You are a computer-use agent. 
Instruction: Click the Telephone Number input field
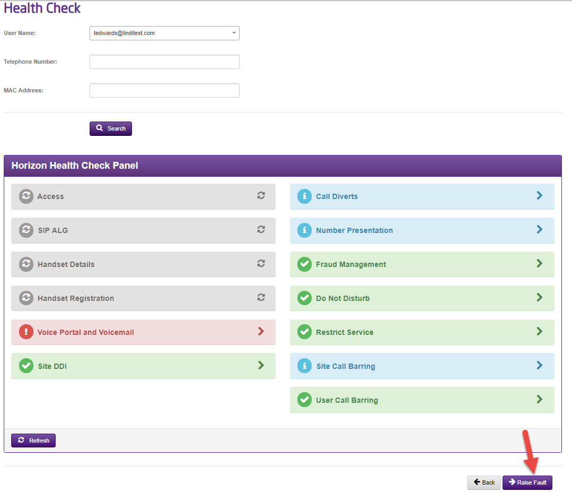(164, 62)
